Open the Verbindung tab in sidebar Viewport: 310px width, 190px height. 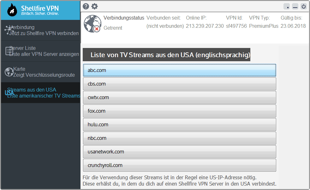coord(40,30)
